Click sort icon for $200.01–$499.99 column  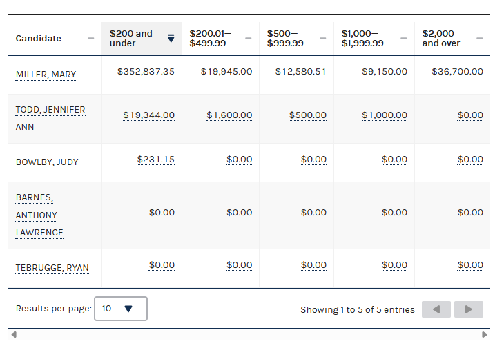pyautogui.click(x=248, y=39)
